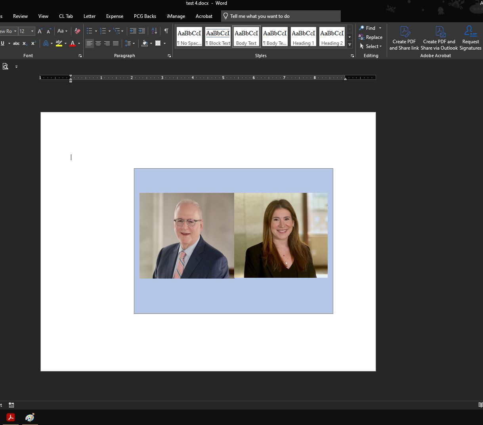
Task: Open the font size dropdown
Action: 32,31
